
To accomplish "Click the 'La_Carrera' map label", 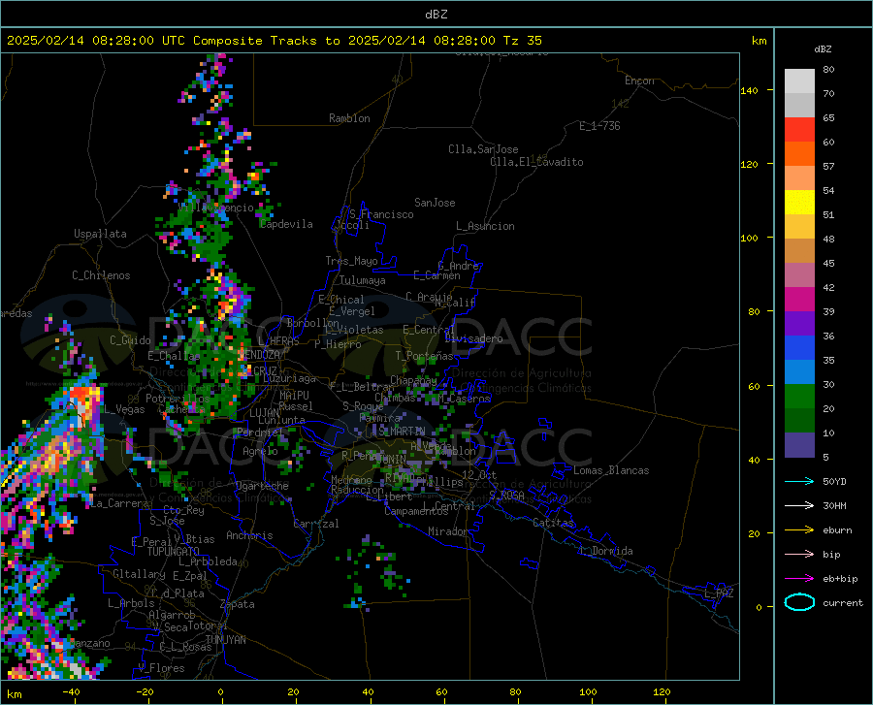I will (x=119, y=503).
